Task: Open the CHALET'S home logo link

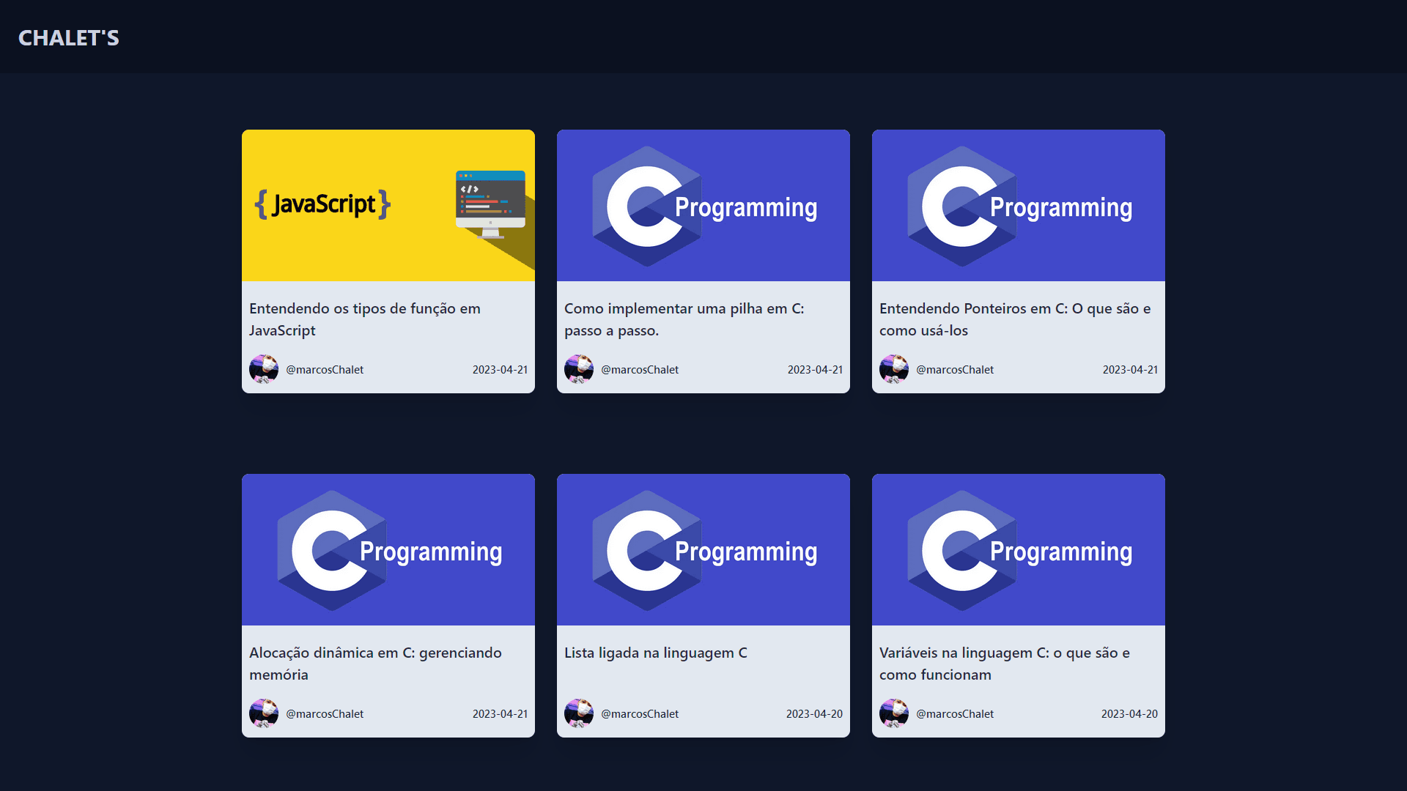Action: pyautogui.click(x=68, y=38)
